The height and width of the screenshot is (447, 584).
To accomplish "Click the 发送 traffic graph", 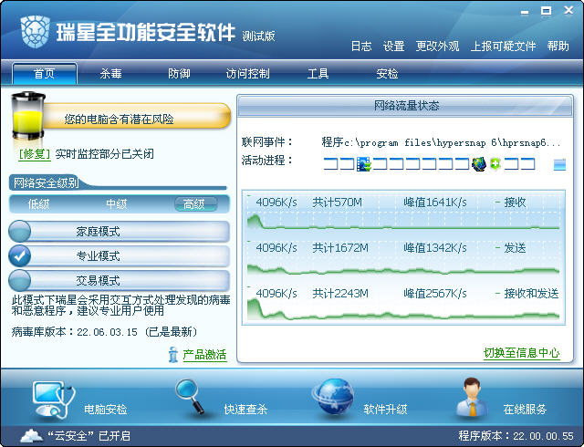I will (x=403, y=257).
